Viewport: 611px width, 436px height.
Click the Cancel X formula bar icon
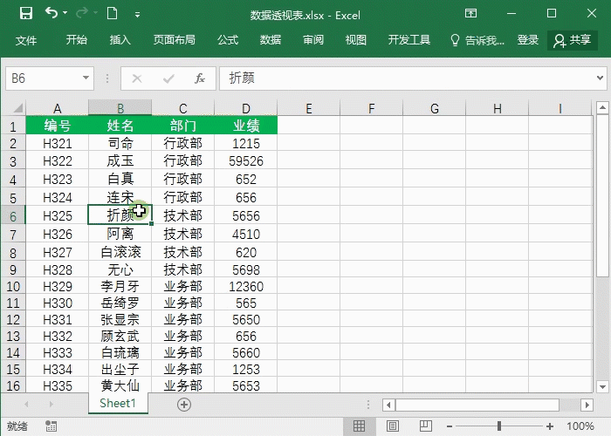pos(137,78)
